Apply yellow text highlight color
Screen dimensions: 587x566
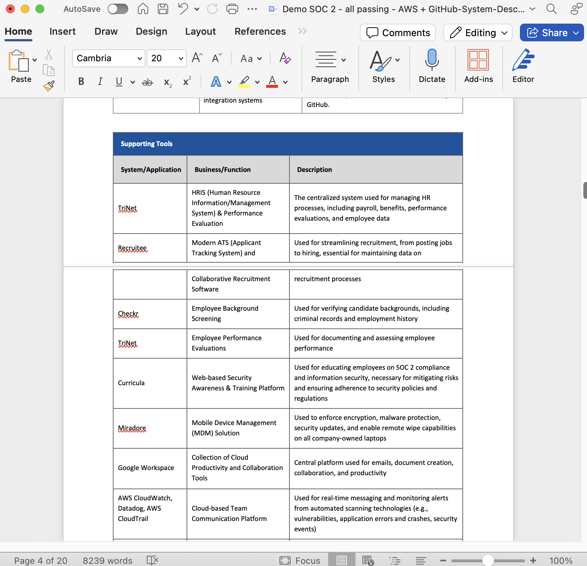tap(244, 82)
